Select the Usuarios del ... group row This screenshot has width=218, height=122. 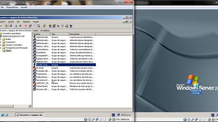click(64, 89)
